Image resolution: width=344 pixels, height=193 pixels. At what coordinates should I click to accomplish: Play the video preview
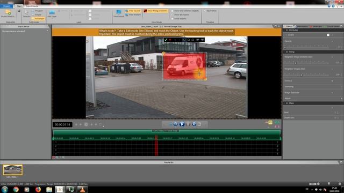pyautogui.click(x=182, y=124)
